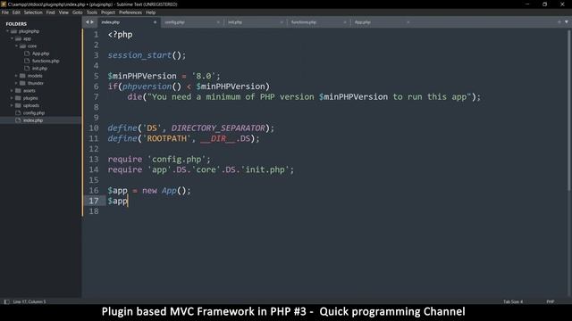Collapse the app folder
Screen dimensions: 572x321
[x=12, y=38]
